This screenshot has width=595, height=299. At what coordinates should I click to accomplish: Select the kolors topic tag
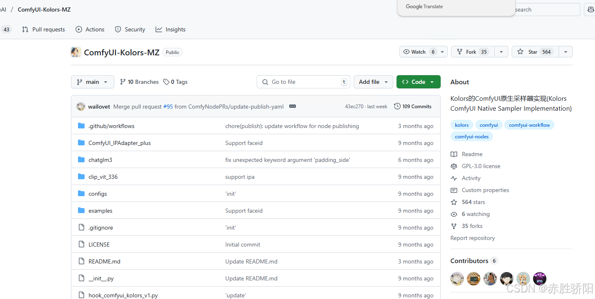pyautogui.click(x=462, y=125)
